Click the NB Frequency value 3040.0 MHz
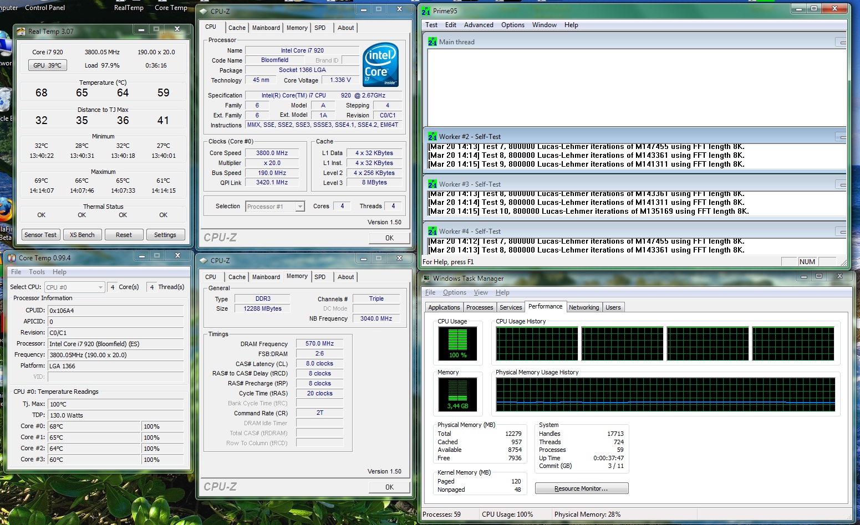Screen dimensions: 860x525 pyautogui.click(x=376, y=318)
